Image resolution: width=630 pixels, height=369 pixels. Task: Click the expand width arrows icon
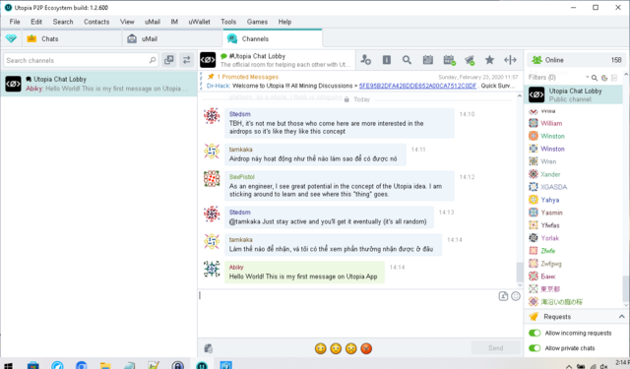pyautogui.click(x=510, y=60)
